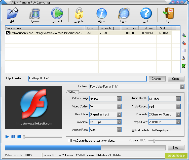Pause the preview playback
189x160 pixels.
coord(13,137)
